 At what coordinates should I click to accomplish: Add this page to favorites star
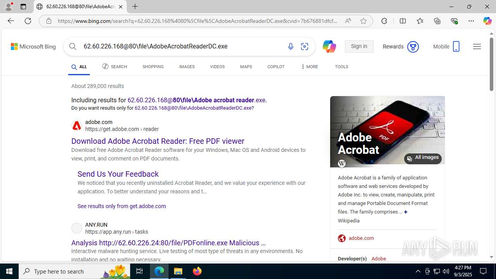pyautogui.click(x=363, y=21)
